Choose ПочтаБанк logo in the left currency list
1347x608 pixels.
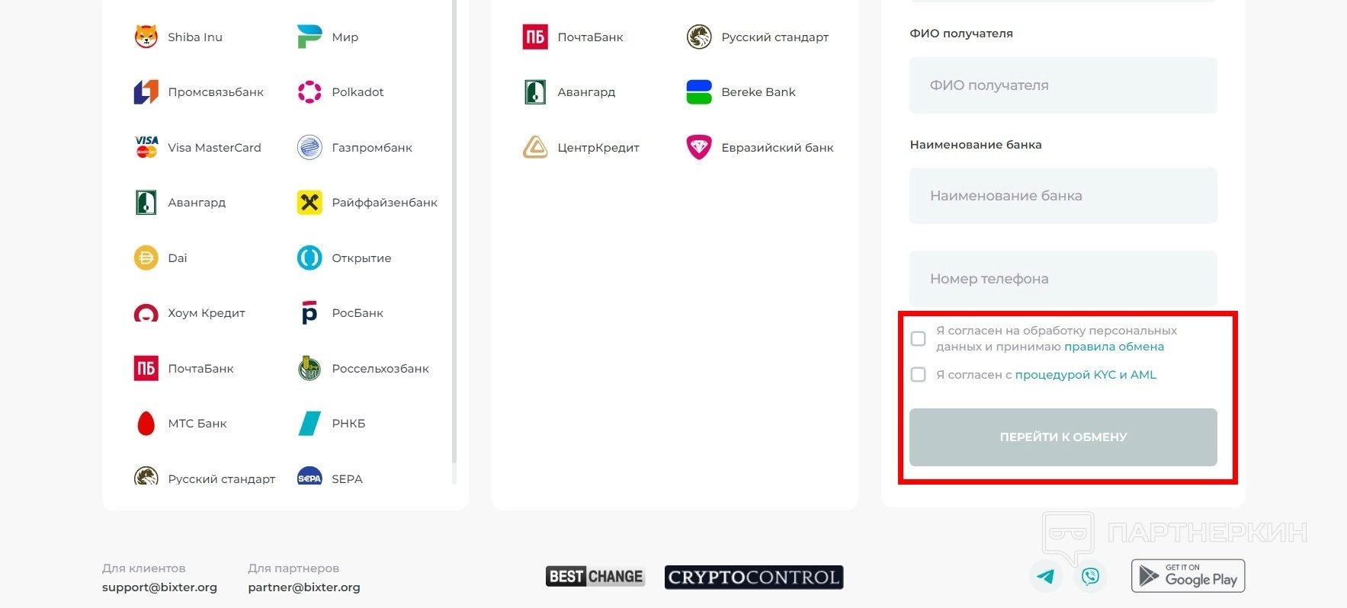click(146, 368)
